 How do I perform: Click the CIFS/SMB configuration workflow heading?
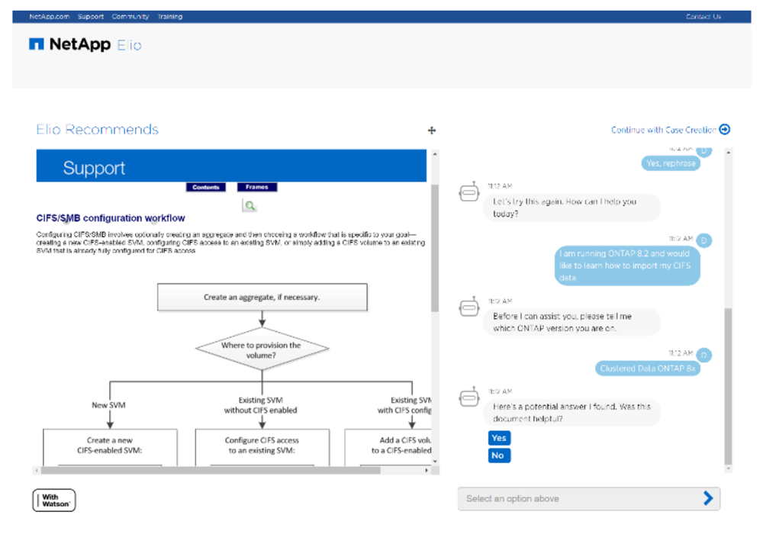(x=111, y=218)
